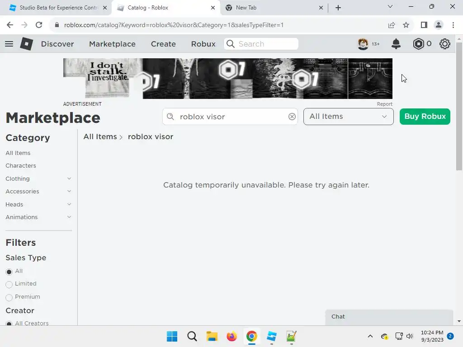Viewport: 463px width, 347px height.
Task: Report the advertisement
Action: [x=384, y=104]
